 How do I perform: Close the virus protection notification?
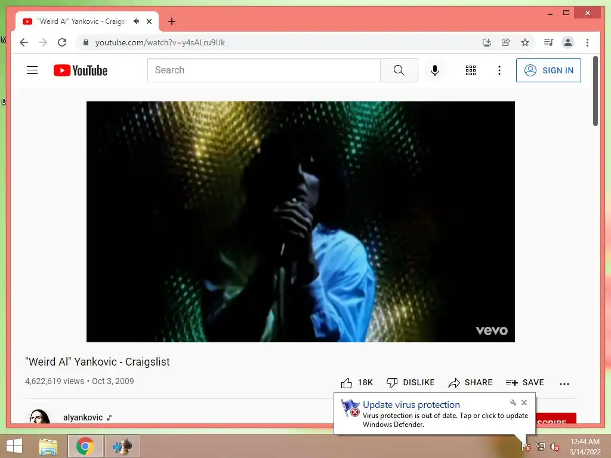[x=524, y=403]
